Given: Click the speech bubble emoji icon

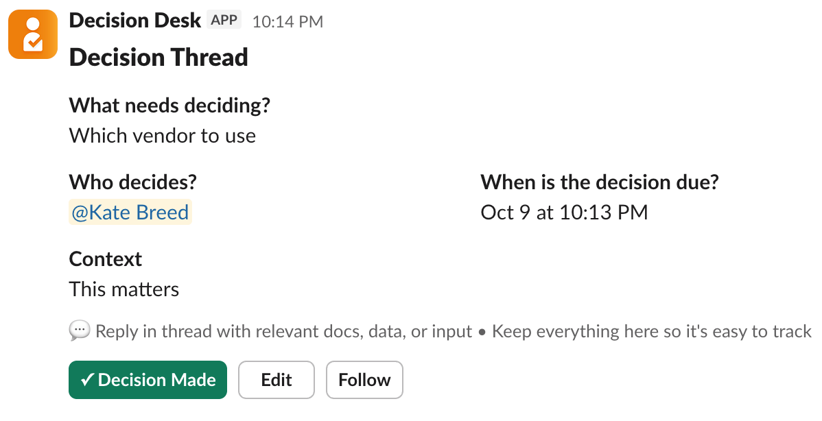Looking at the screenshot, I should pos(80,332).
